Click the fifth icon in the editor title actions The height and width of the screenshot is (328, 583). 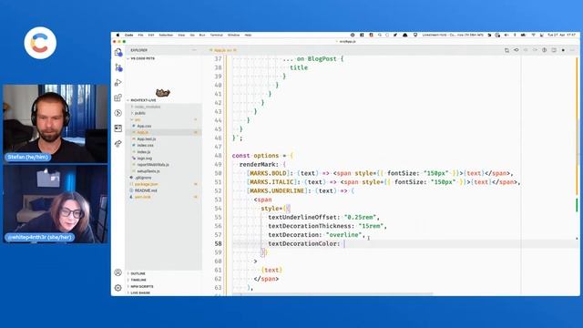(x=545, y=50)
